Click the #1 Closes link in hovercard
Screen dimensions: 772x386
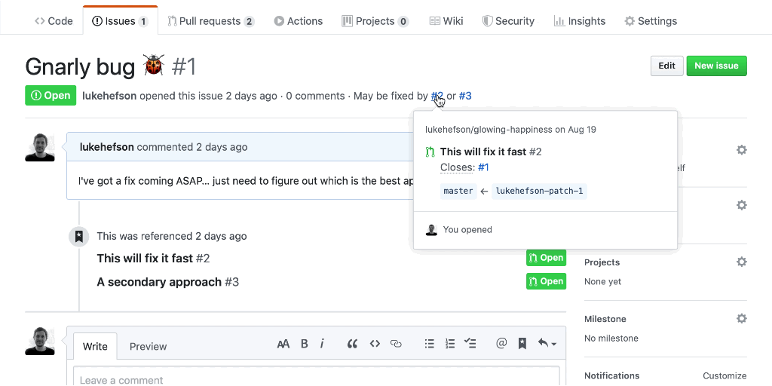click(x=483, y=167)
